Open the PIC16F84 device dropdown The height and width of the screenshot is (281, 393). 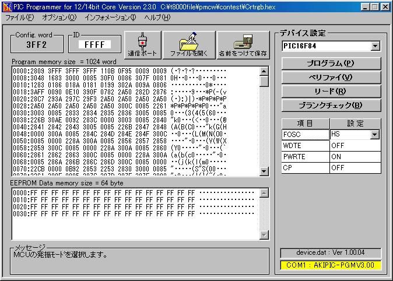(x=375, y=46)
